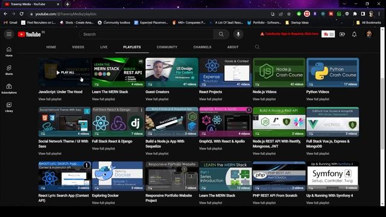Click the channel search magnifier icon

[x=258, y=47]
